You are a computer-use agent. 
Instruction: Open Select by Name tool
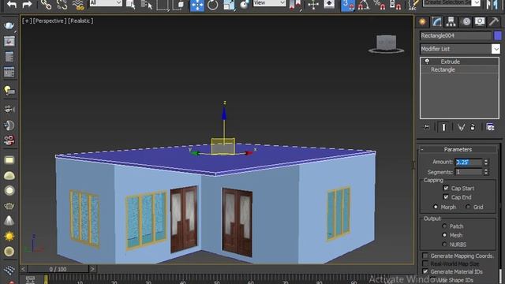pyautogui.click(x=147, y=5)
